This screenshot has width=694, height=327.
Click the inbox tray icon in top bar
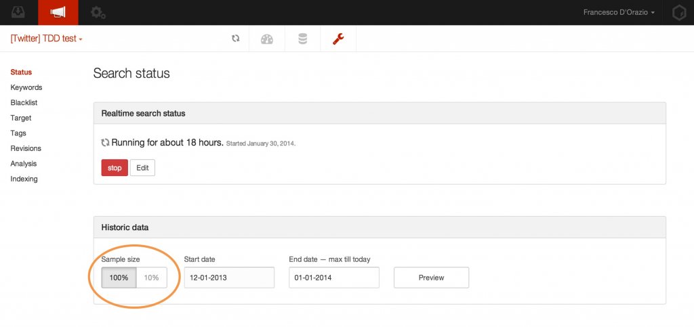point(18,12)
